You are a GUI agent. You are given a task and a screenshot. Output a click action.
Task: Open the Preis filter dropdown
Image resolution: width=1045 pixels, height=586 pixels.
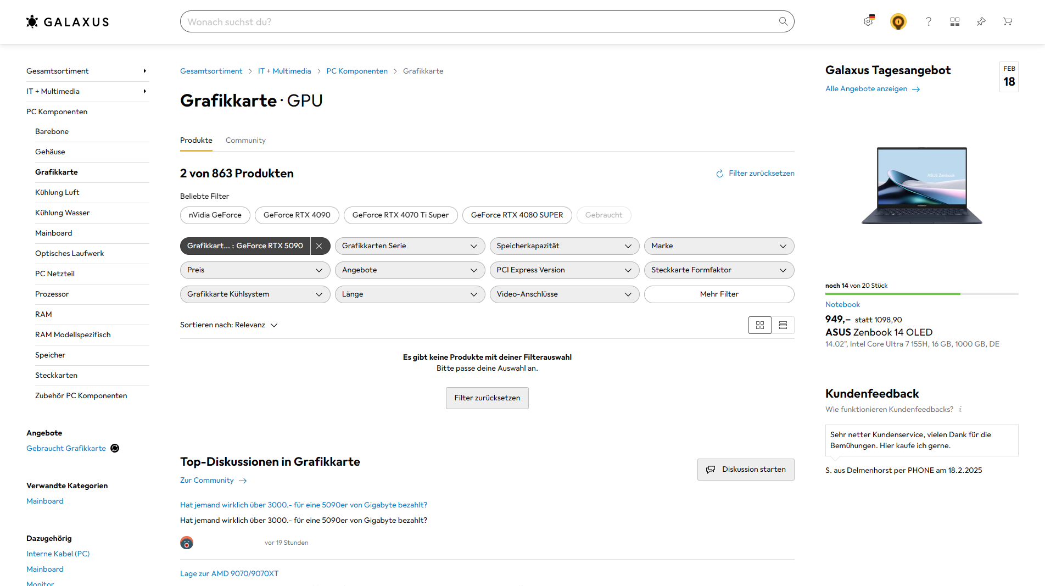(x=255, y=270)
